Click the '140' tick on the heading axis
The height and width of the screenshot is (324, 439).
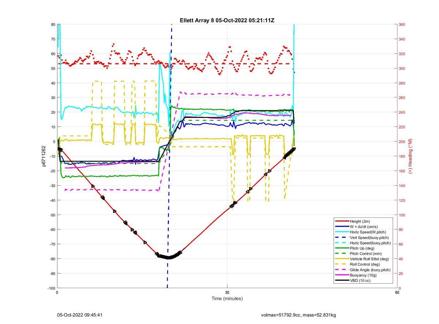402,186
